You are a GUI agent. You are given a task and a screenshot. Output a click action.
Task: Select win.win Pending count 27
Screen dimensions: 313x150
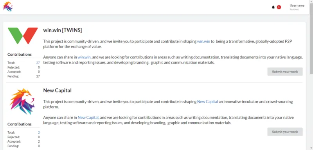click(x=38, y=76)
